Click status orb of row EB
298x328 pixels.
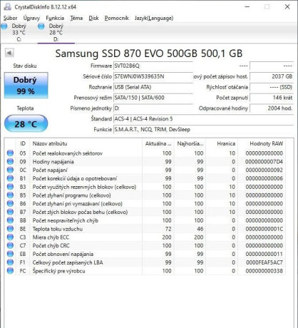pos(10,254)
